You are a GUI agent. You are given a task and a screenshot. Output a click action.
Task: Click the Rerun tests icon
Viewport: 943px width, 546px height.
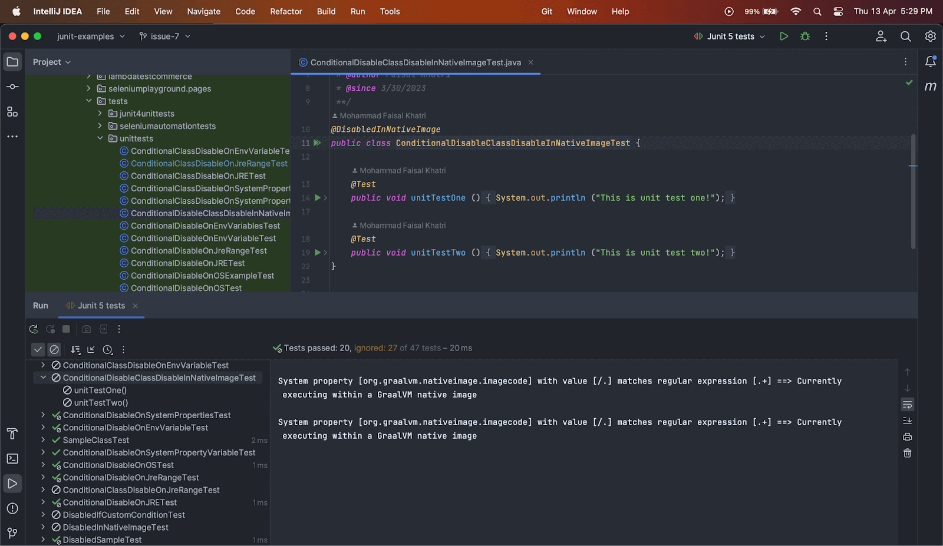34,329
